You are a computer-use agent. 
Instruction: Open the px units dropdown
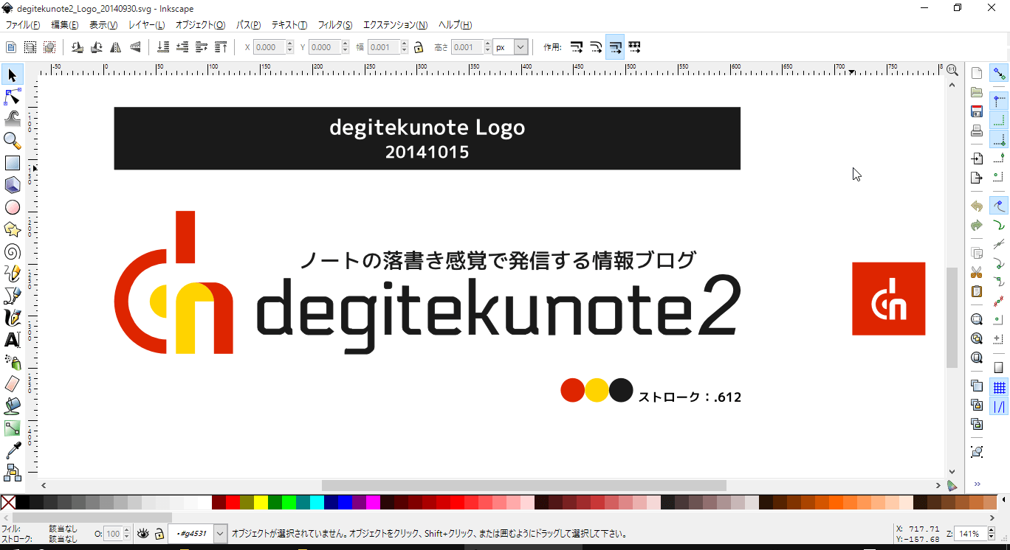coord(521,47)
